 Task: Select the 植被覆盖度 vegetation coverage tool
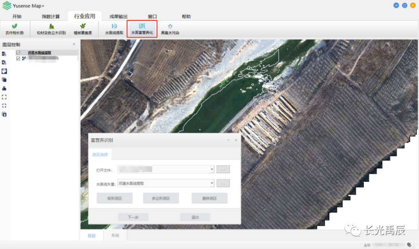83,29
